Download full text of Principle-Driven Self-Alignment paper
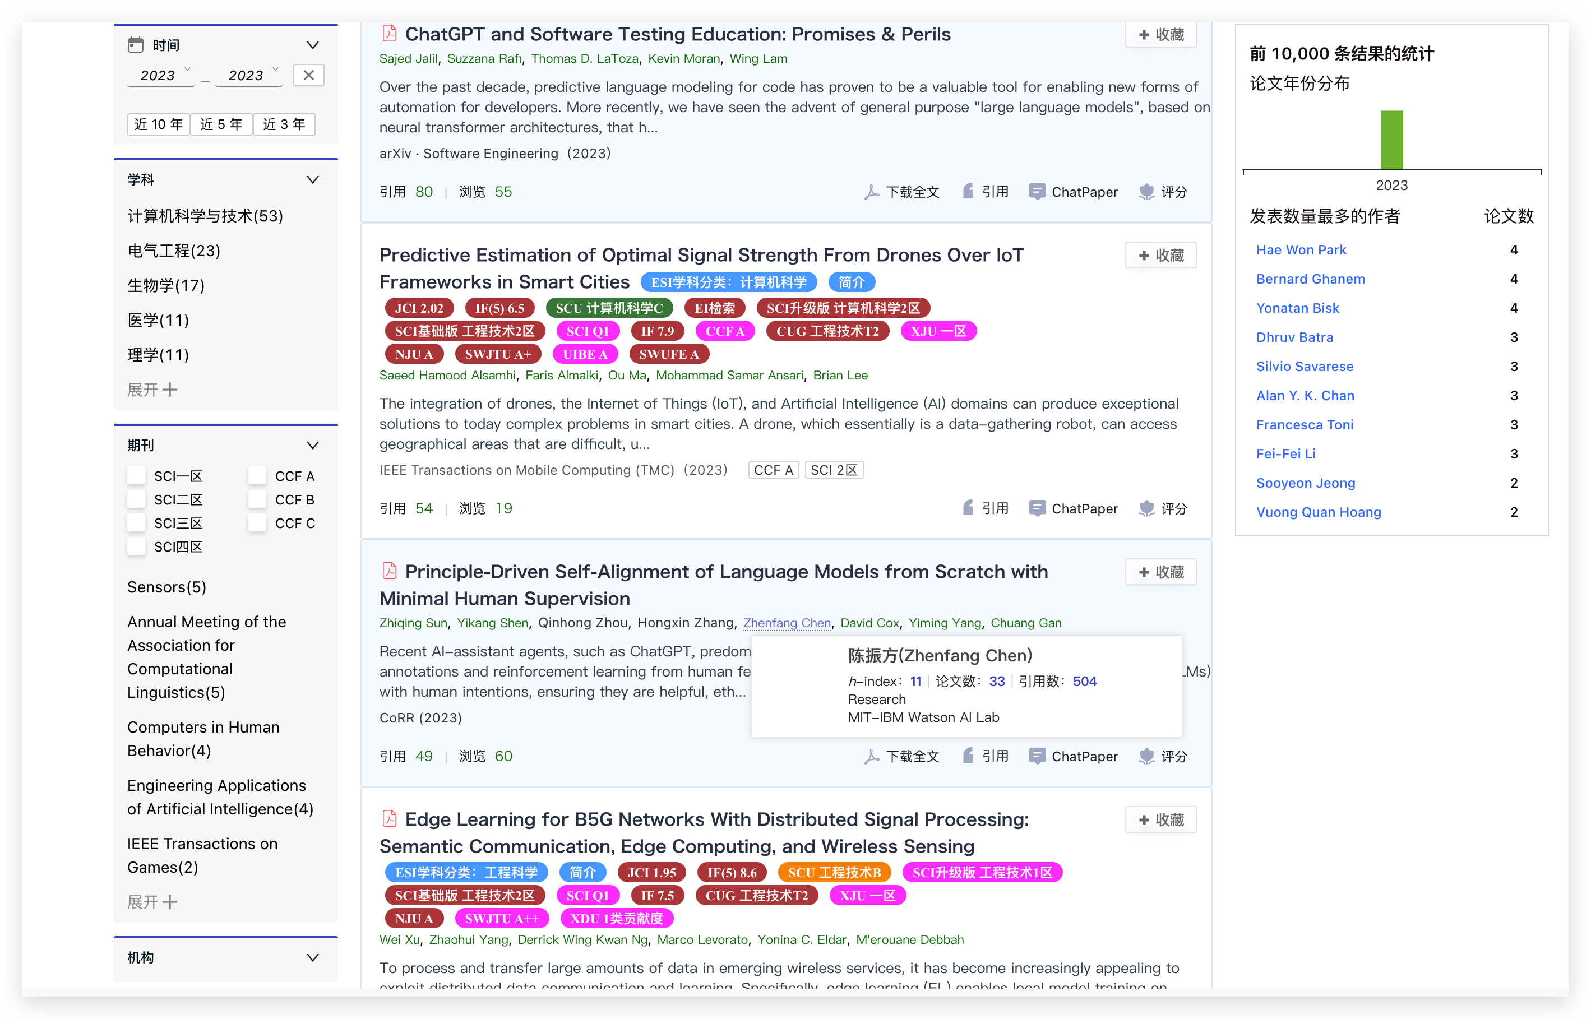The height and width of the screenshot is (1019, 1591). pyautogui.click(x=901, y=756)
